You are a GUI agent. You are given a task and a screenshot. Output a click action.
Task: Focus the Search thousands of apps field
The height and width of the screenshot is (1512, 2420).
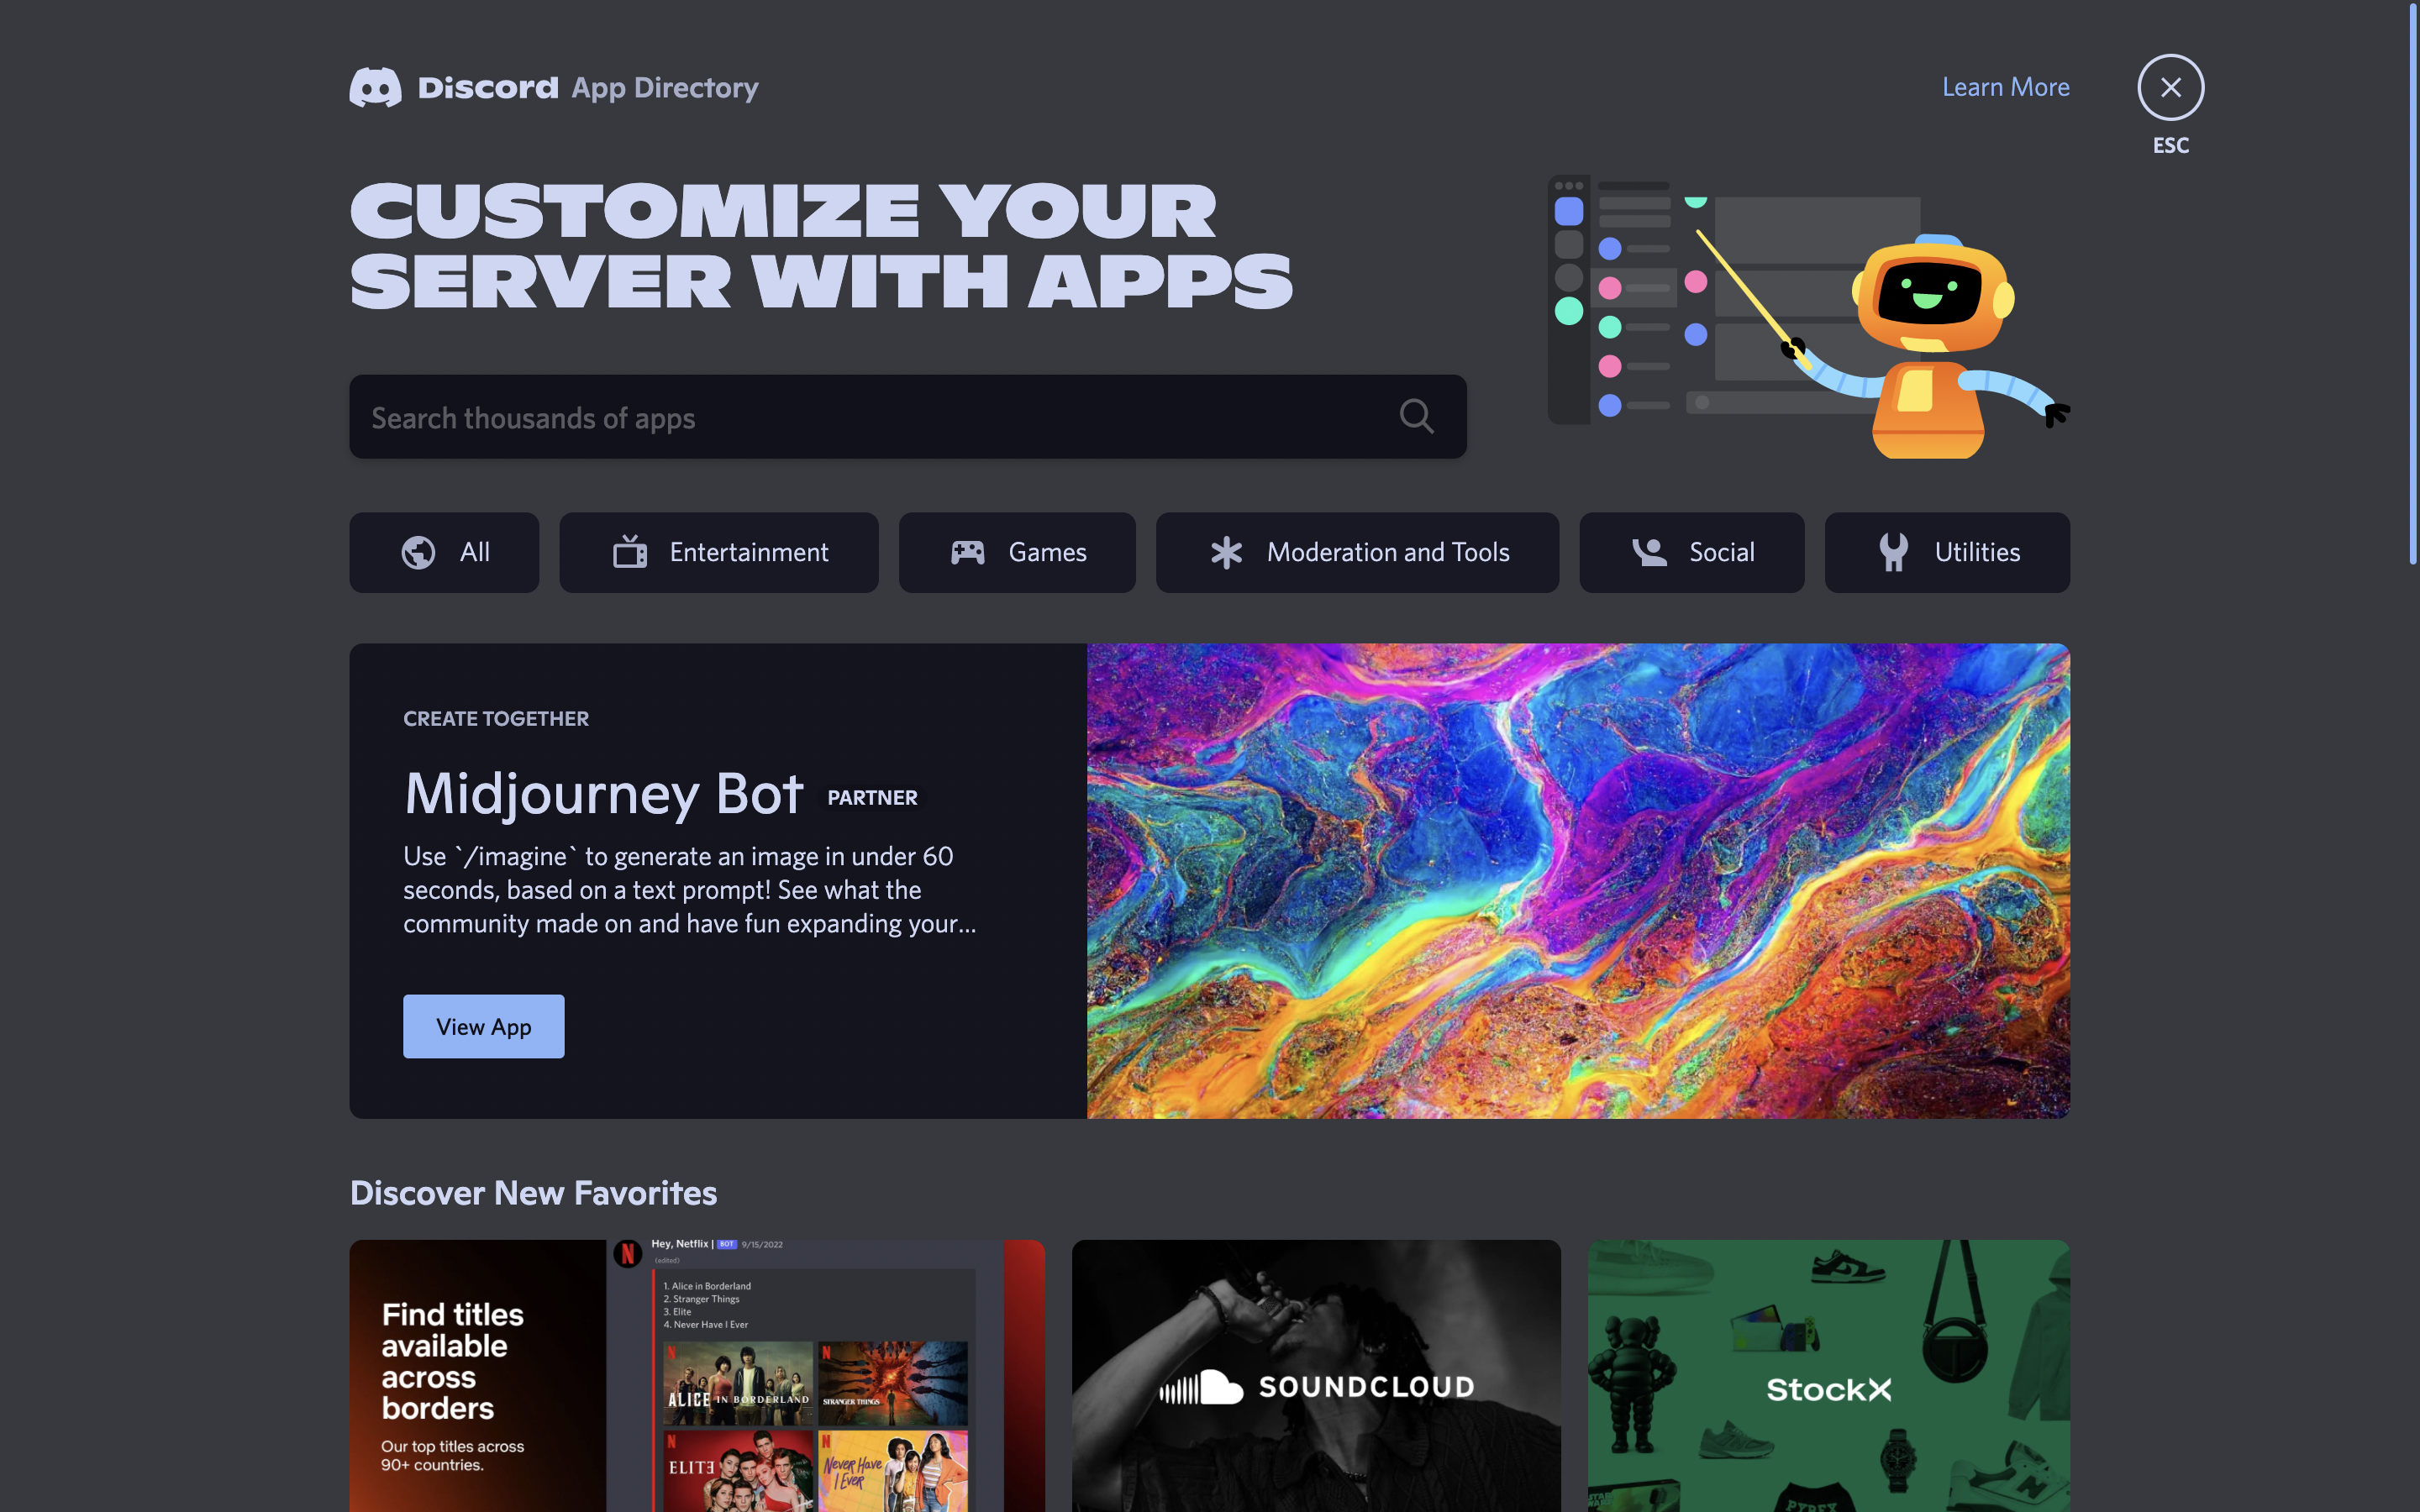(x=907, y=417)
